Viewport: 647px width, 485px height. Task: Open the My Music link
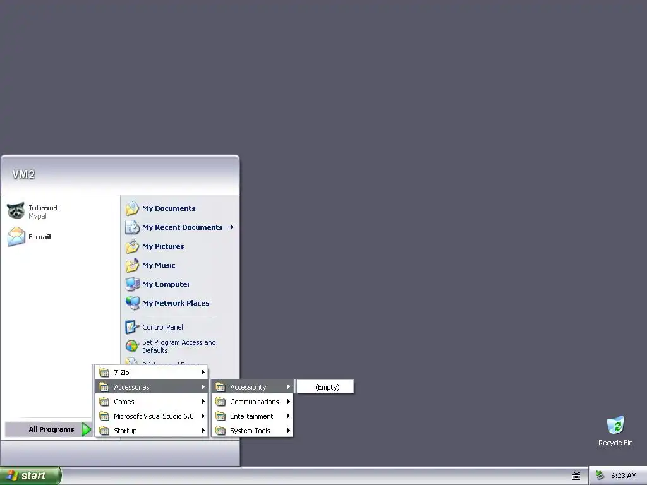coord(159,265)
